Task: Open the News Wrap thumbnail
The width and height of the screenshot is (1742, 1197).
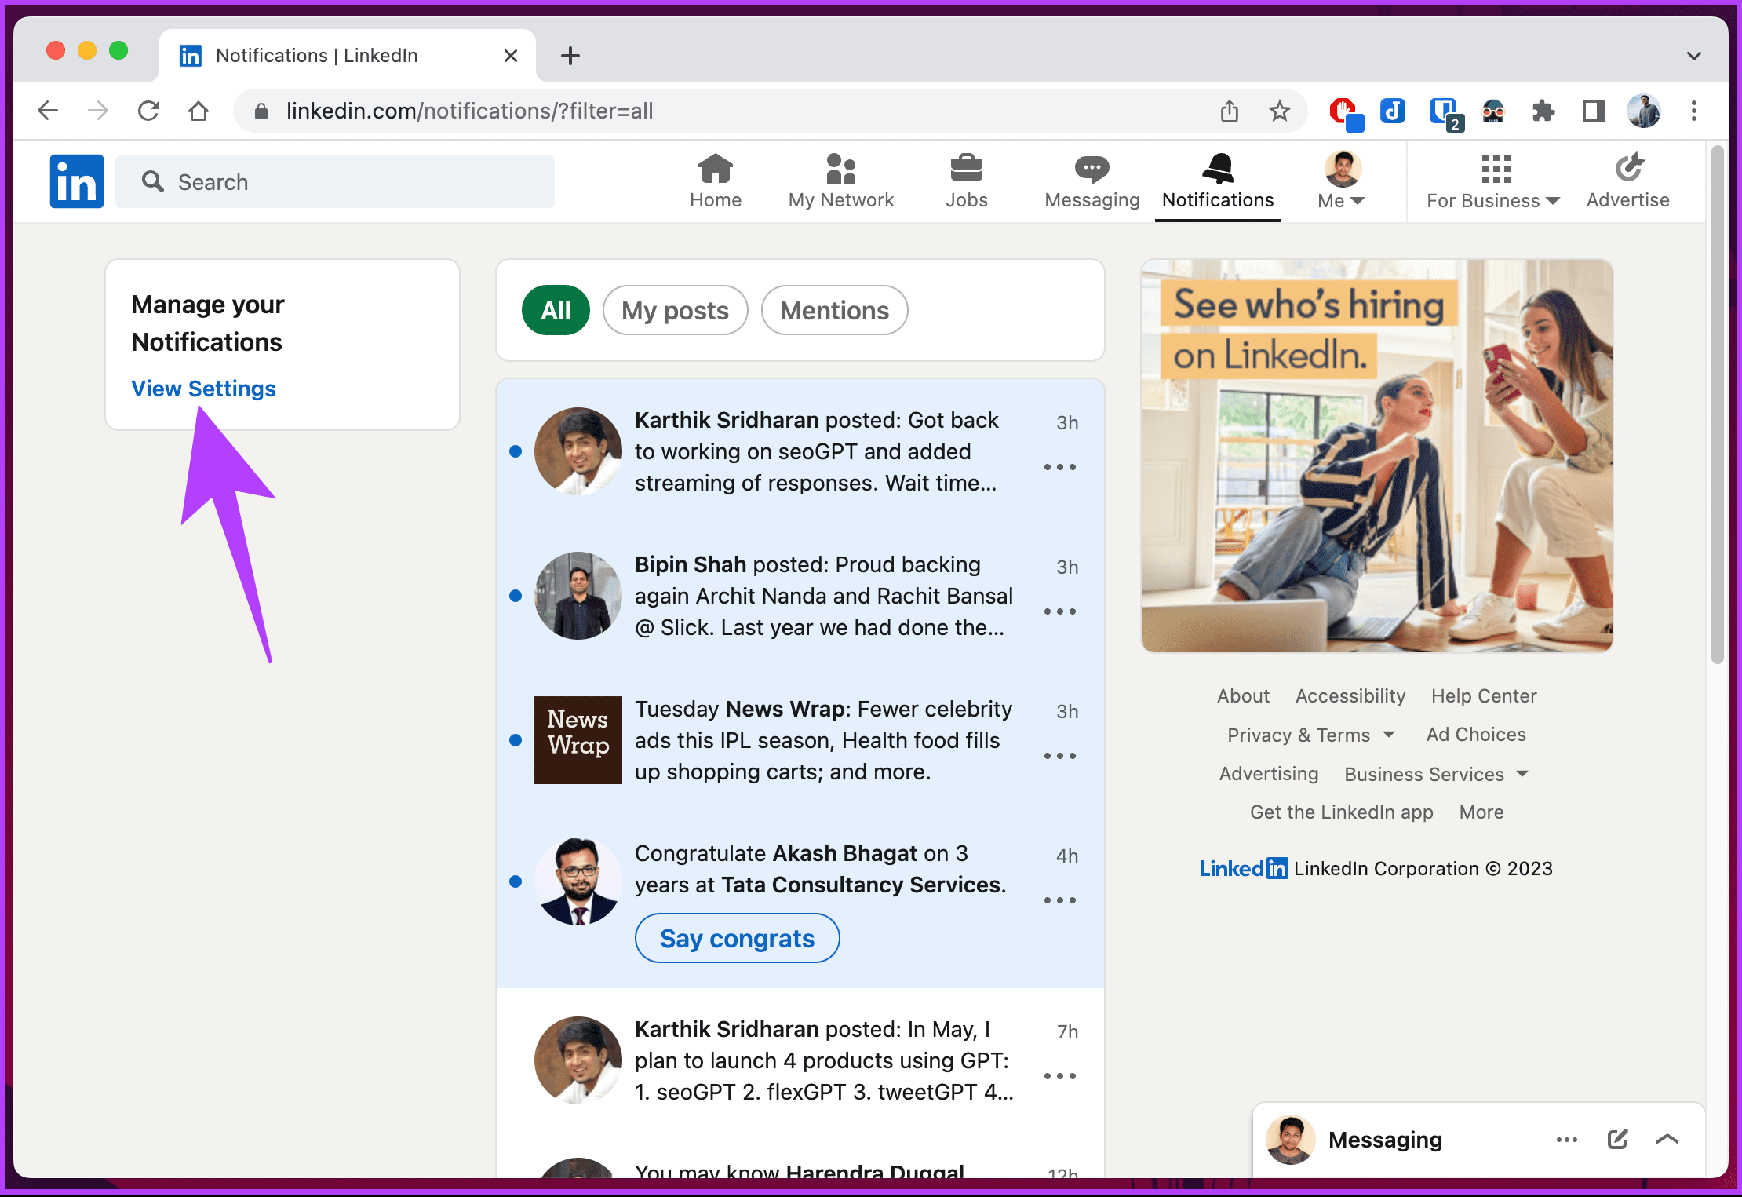Action: [578, 740]
